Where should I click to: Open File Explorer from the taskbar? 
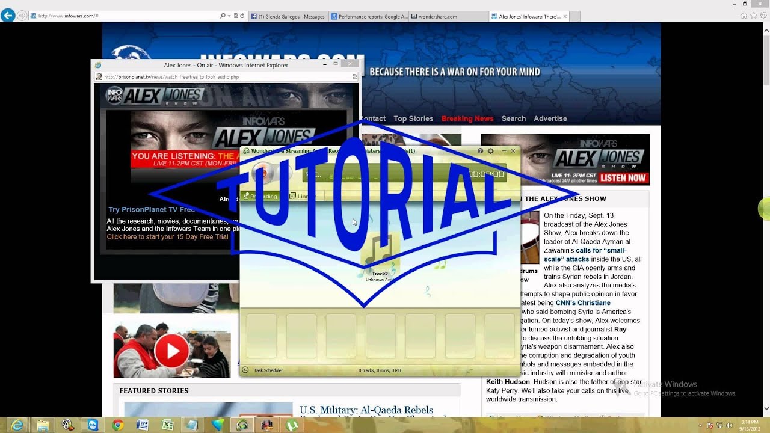43,425
